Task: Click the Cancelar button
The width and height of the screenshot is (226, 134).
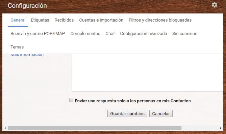Action: [x=161, y=113]
